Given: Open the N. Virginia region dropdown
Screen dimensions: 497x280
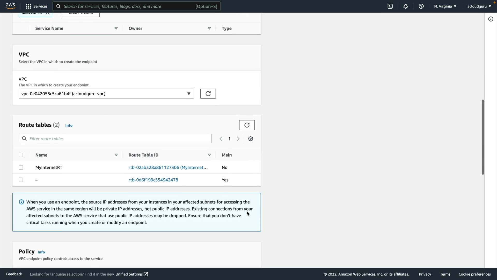Looking at the screenshot, I should pos(445,6).
